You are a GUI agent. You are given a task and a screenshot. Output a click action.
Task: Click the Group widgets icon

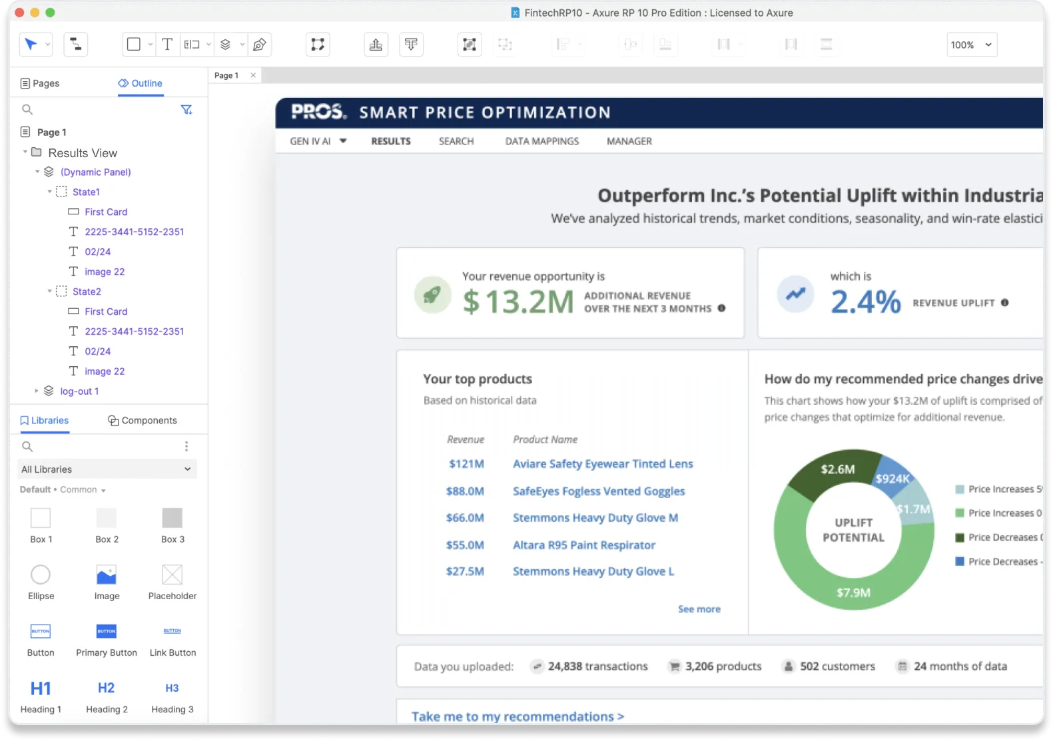click(470, 45)
